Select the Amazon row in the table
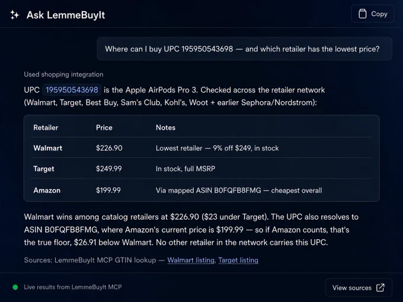403x302 pixels. click(201, 190)
